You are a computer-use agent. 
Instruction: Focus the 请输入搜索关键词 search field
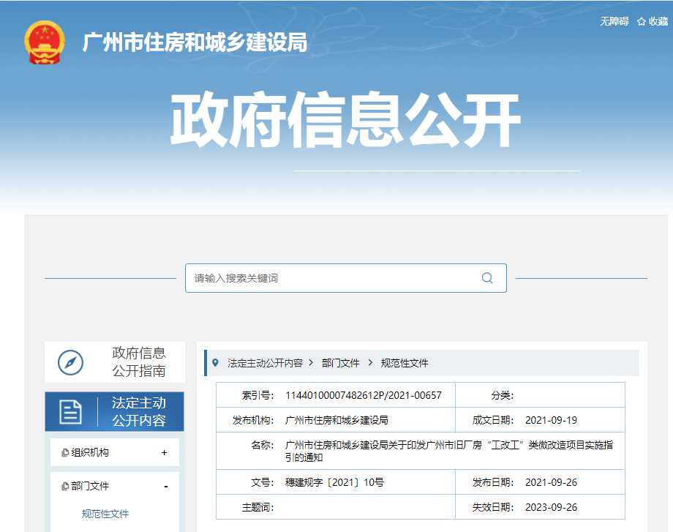[346, 278]
